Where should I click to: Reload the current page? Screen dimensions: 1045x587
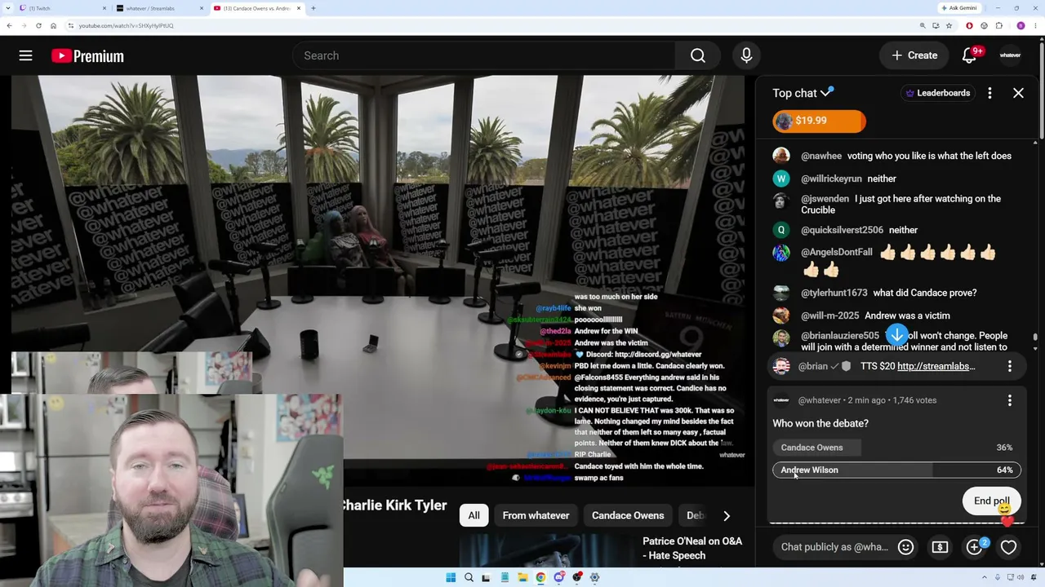pyautogui.click(x=38, y=25)
